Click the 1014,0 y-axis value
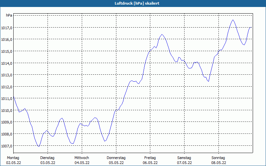The height and width of the screenshot is (166, 266). click(x=7, y=63)
